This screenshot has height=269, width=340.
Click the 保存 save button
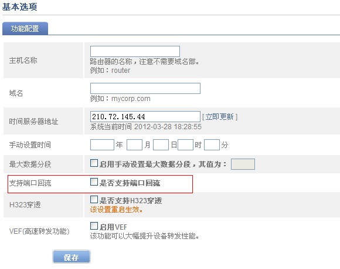[x=72, y=257]
